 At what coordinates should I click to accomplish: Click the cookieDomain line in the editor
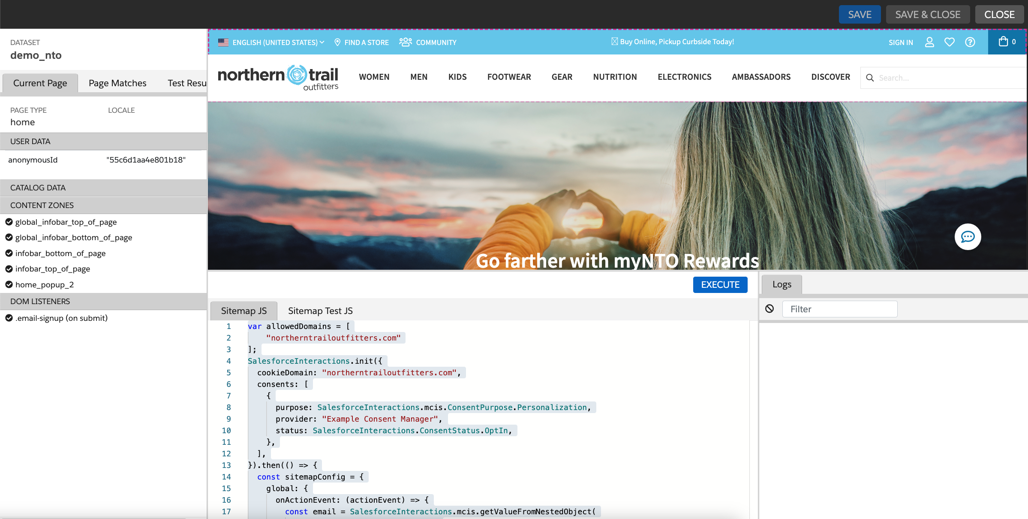(359, 373)
